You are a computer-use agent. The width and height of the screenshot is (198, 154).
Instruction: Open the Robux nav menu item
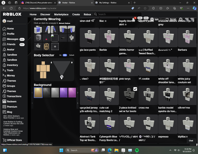point(88,14)
